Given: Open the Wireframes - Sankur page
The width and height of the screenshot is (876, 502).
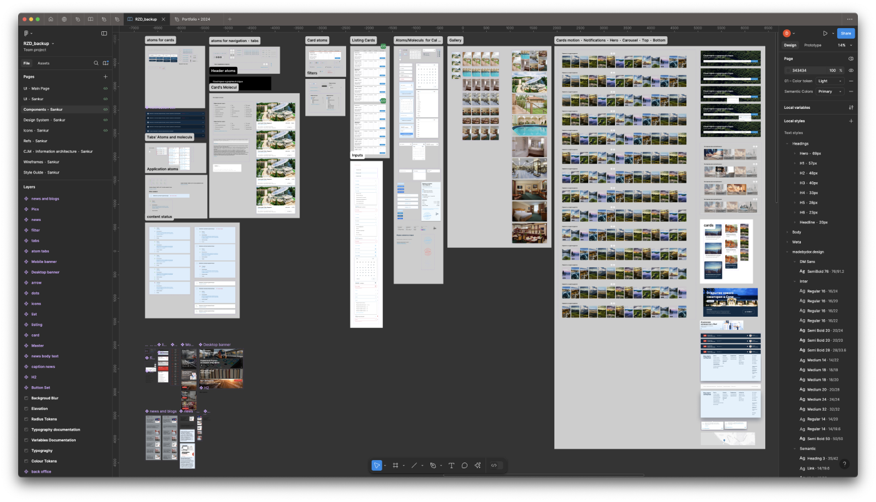Looking at the screenshot, I should click(41, 161).
